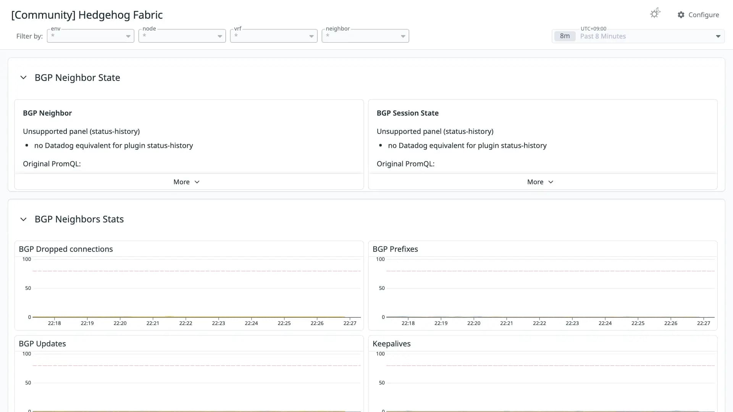Image resolution: width=733 pixels, height=412 pixels.
Task: Click Original PromQL text in BGP Session State panel
Action: (x=405, y=164)
